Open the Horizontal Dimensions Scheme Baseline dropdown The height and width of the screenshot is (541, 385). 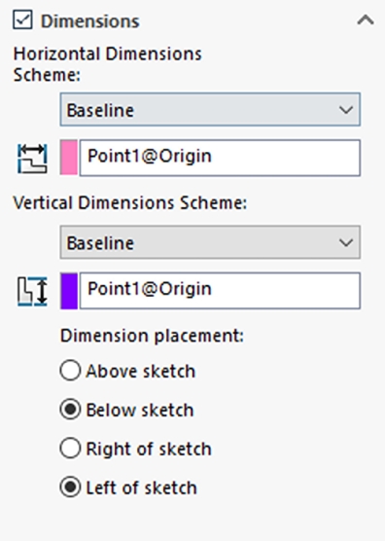point(210,109)
